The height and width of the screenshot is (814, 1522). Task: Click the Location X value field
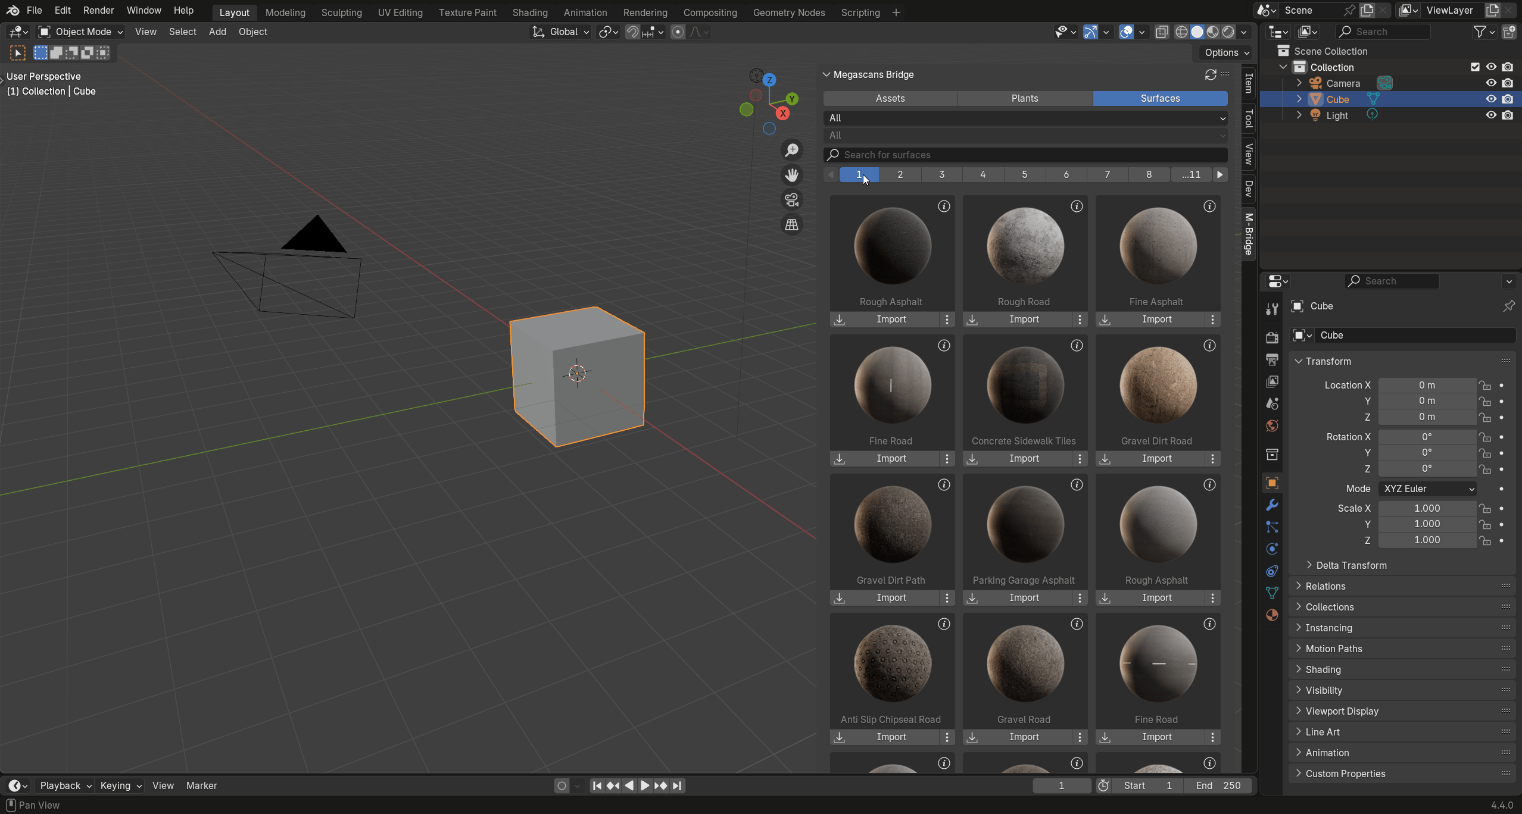pos(1426,385)
